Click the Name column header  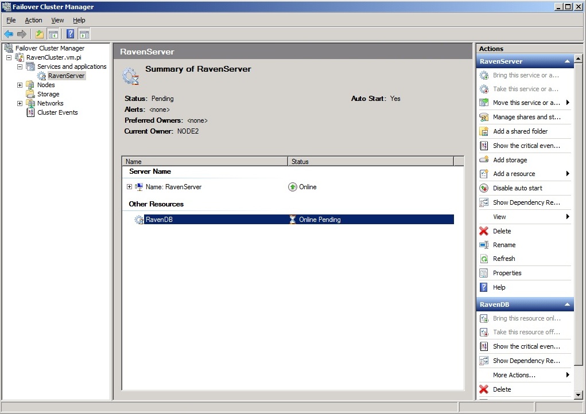click(x=205, y=161)
